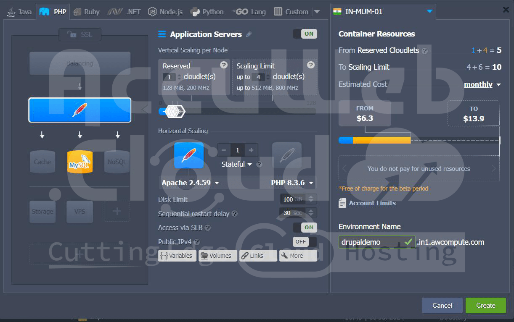This screenshot has width=514, height=322.
Task: Add the NoSQL database node
Action: click(x=117, y=162)
